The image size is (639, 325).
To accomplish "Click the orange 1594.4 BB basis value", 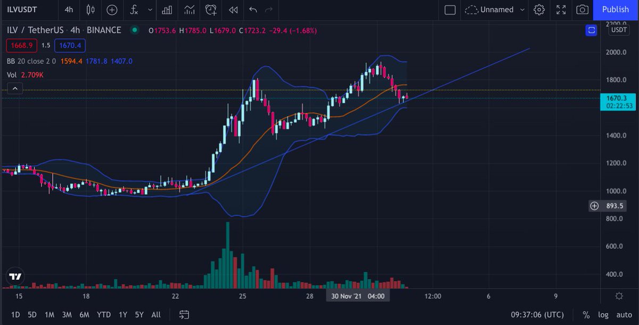I will point(71,61).
